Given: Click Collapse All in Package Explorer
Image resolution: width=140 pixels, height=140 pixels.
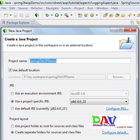Looking at the screenshot, I should pos(132,23).
